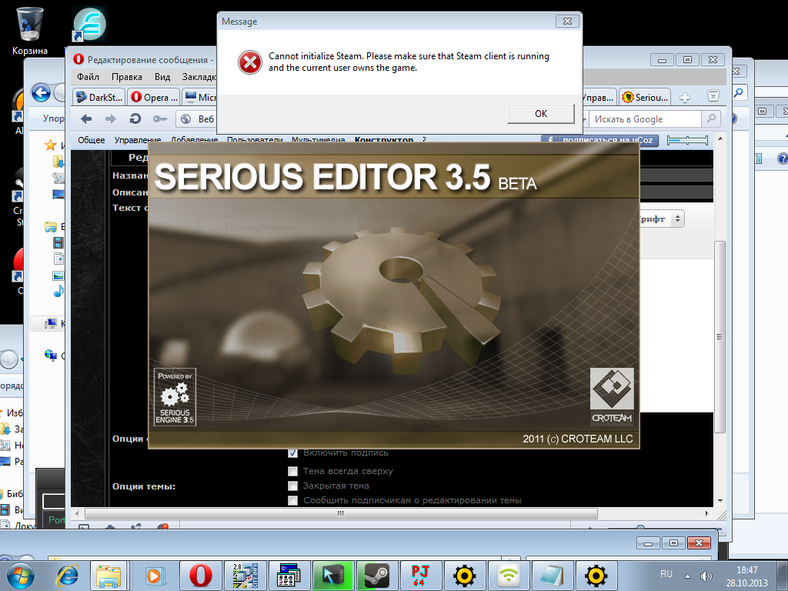This screenshot has width=788, height=591.
Task: Open the Вид menu in Opera
Action: coord(162,77)
